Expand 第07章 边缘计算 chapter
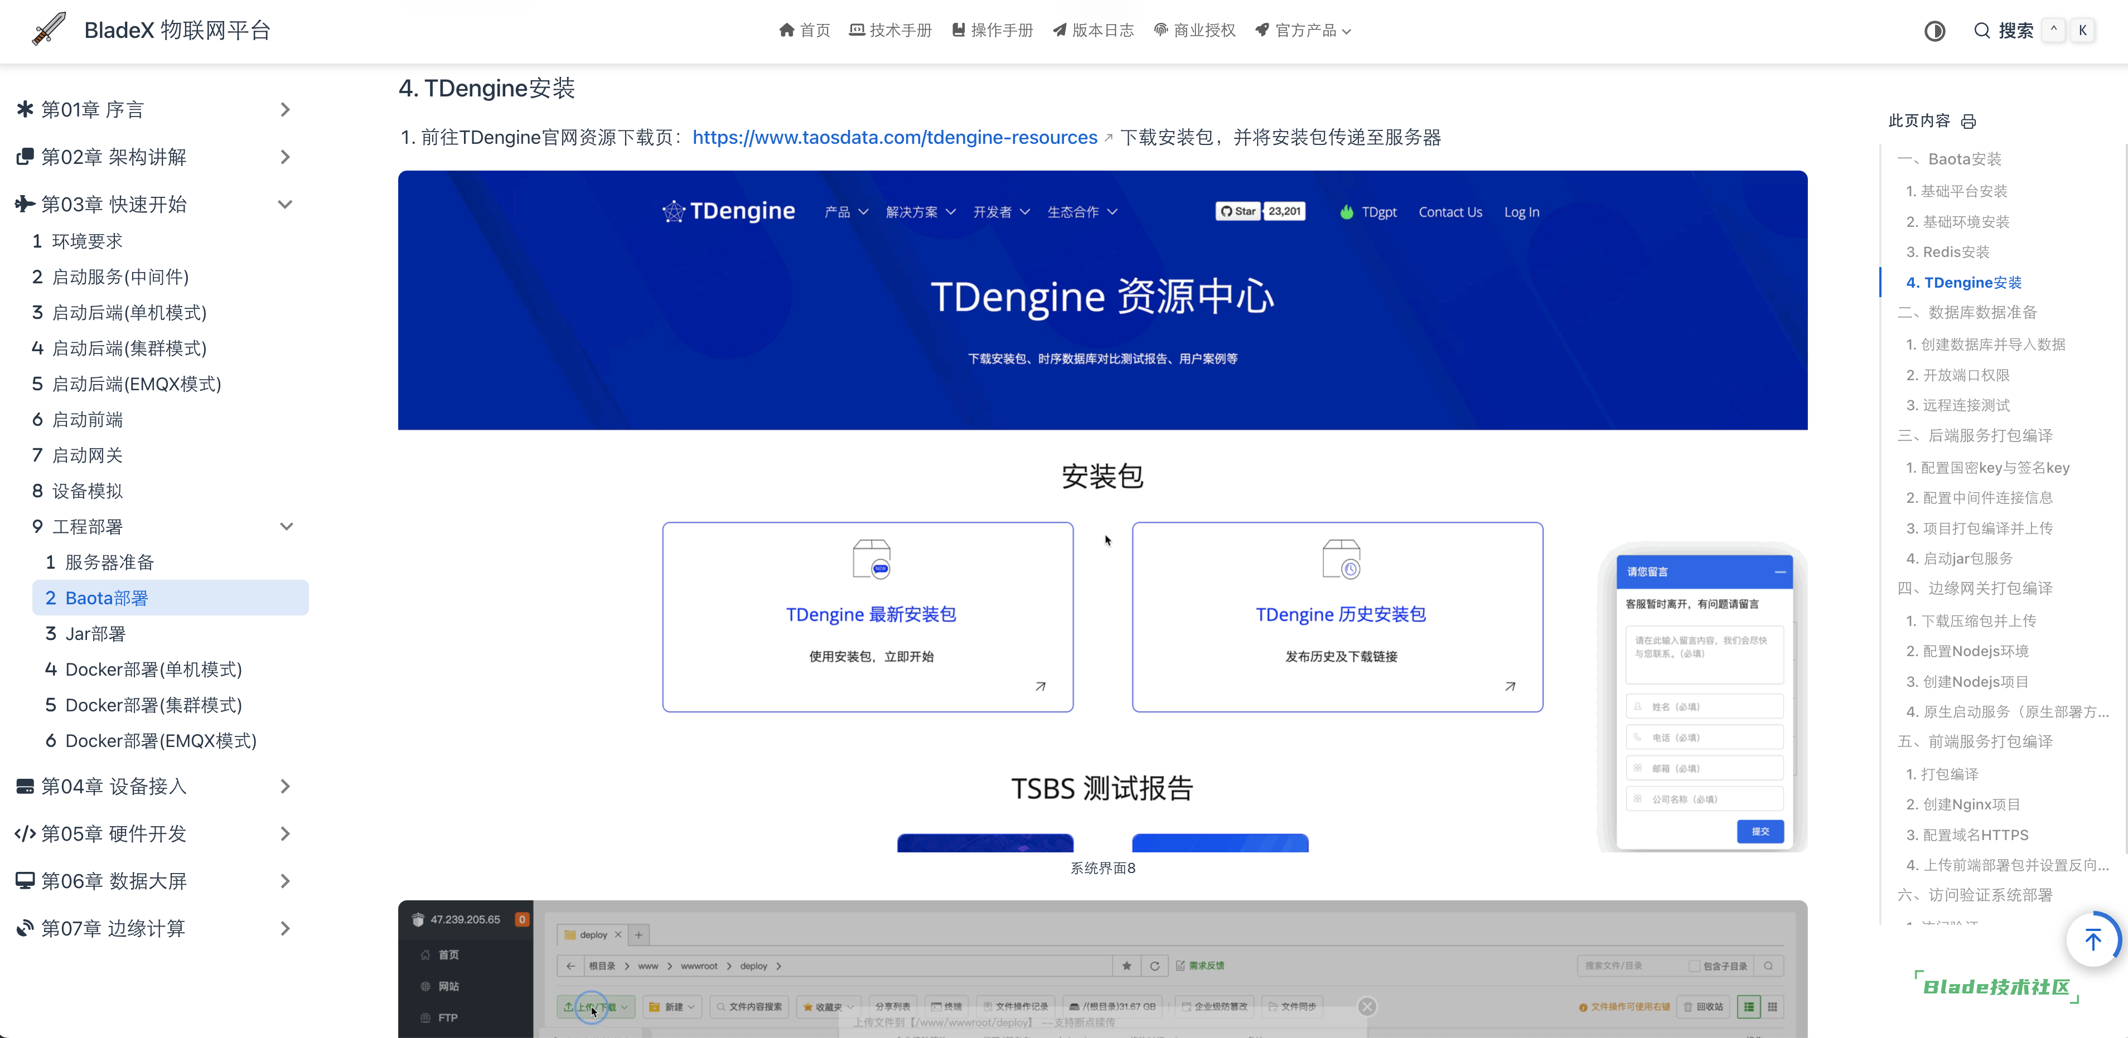Screen dimensions: 2128x1038 154,928
